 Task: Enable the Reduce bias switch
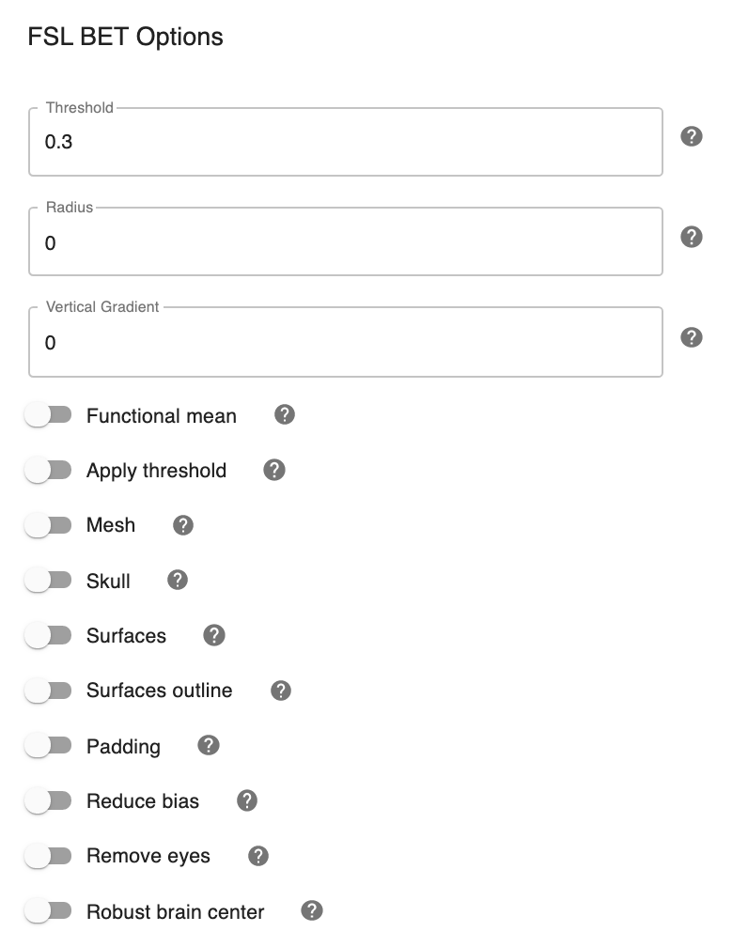48,800
